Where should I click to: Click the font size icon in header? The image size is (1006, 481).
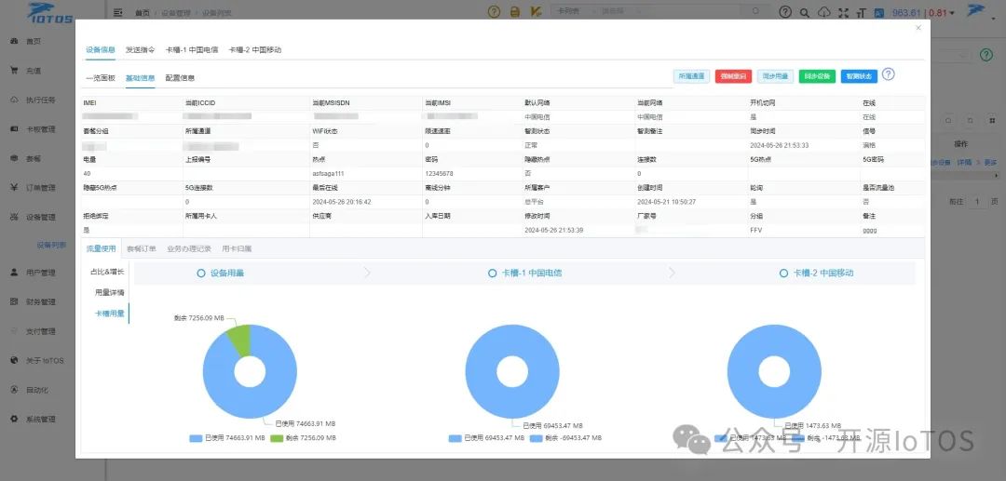click(861, 12)
